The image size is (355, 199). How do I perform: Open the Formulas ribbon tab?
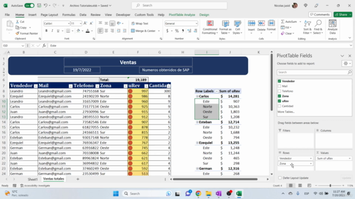click(x=69, y=15)
